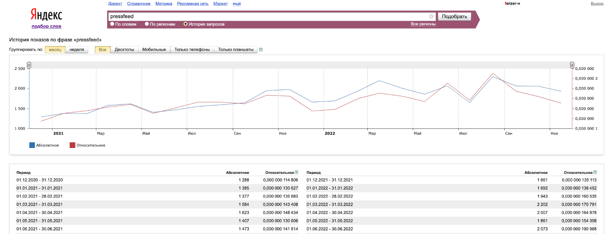Screen dimensions: 611x234
Task: Switch to the Только телефоны tab
Action: (x=192, y=50)
